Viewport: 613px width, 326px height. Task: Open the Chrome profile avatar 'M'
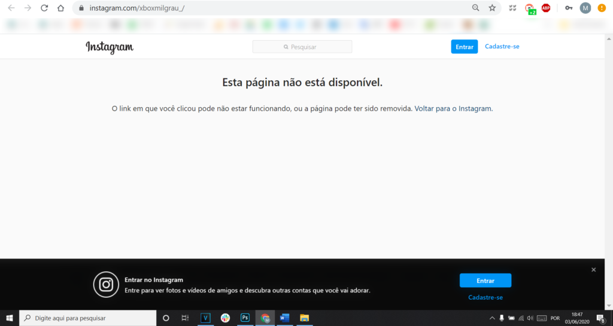click(x=585, y=8)
